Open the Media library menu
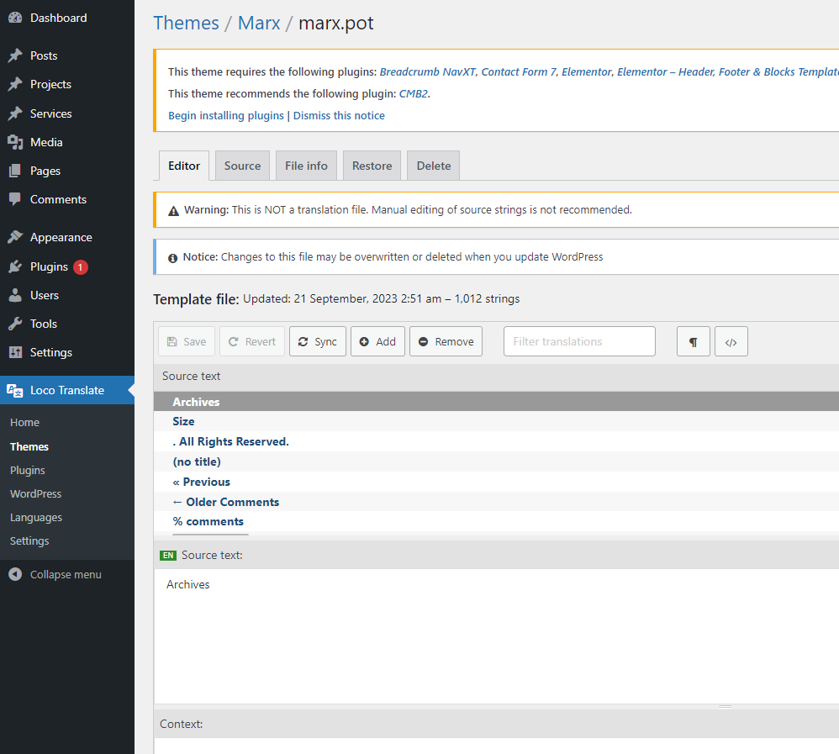The width and height of the screenshot is (839, 754). point(46,142)
